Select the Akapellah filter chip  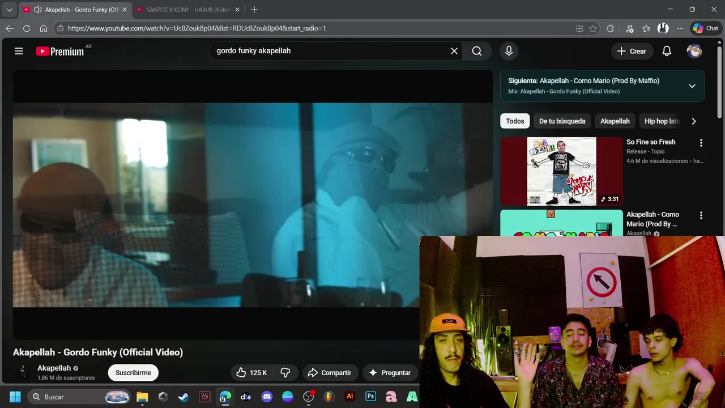615,121
